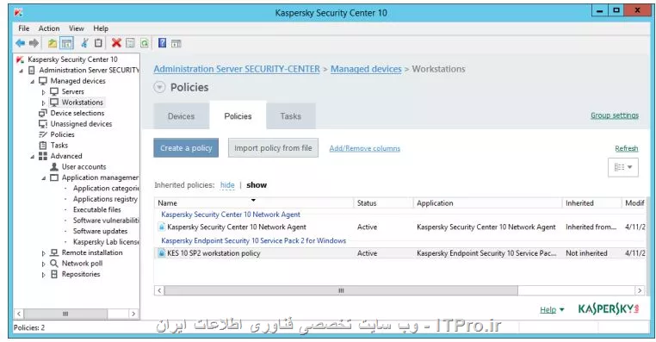Select Kaspersky Security Center 10 Network Agent policy row
Image resolution: width=656 pixels, height=342 pixels.
pos(399,227)
